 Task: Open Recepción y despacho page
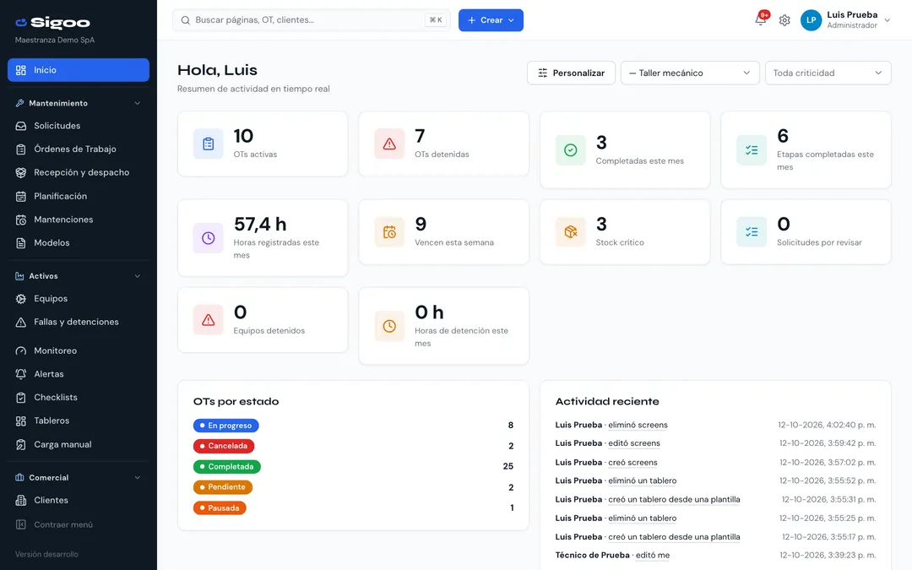tap(79, 172)
